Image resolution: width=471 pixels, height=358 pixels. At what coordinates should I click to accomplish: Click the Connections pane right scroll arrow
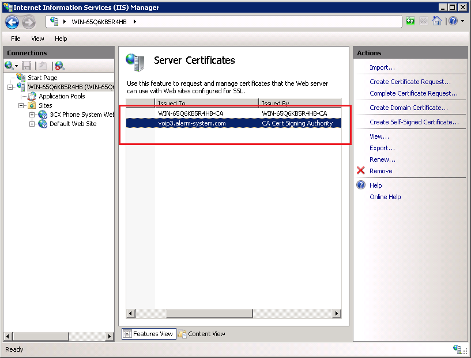(110, 336)
